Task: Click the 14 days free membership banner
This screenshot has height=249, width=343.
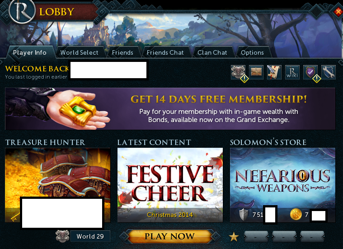Action: point(170,109)
